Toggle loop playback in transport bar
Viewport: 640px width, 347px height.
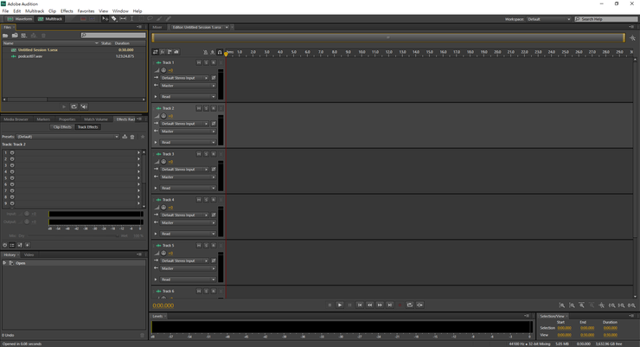pyautogui.click(x=409, y=305)
